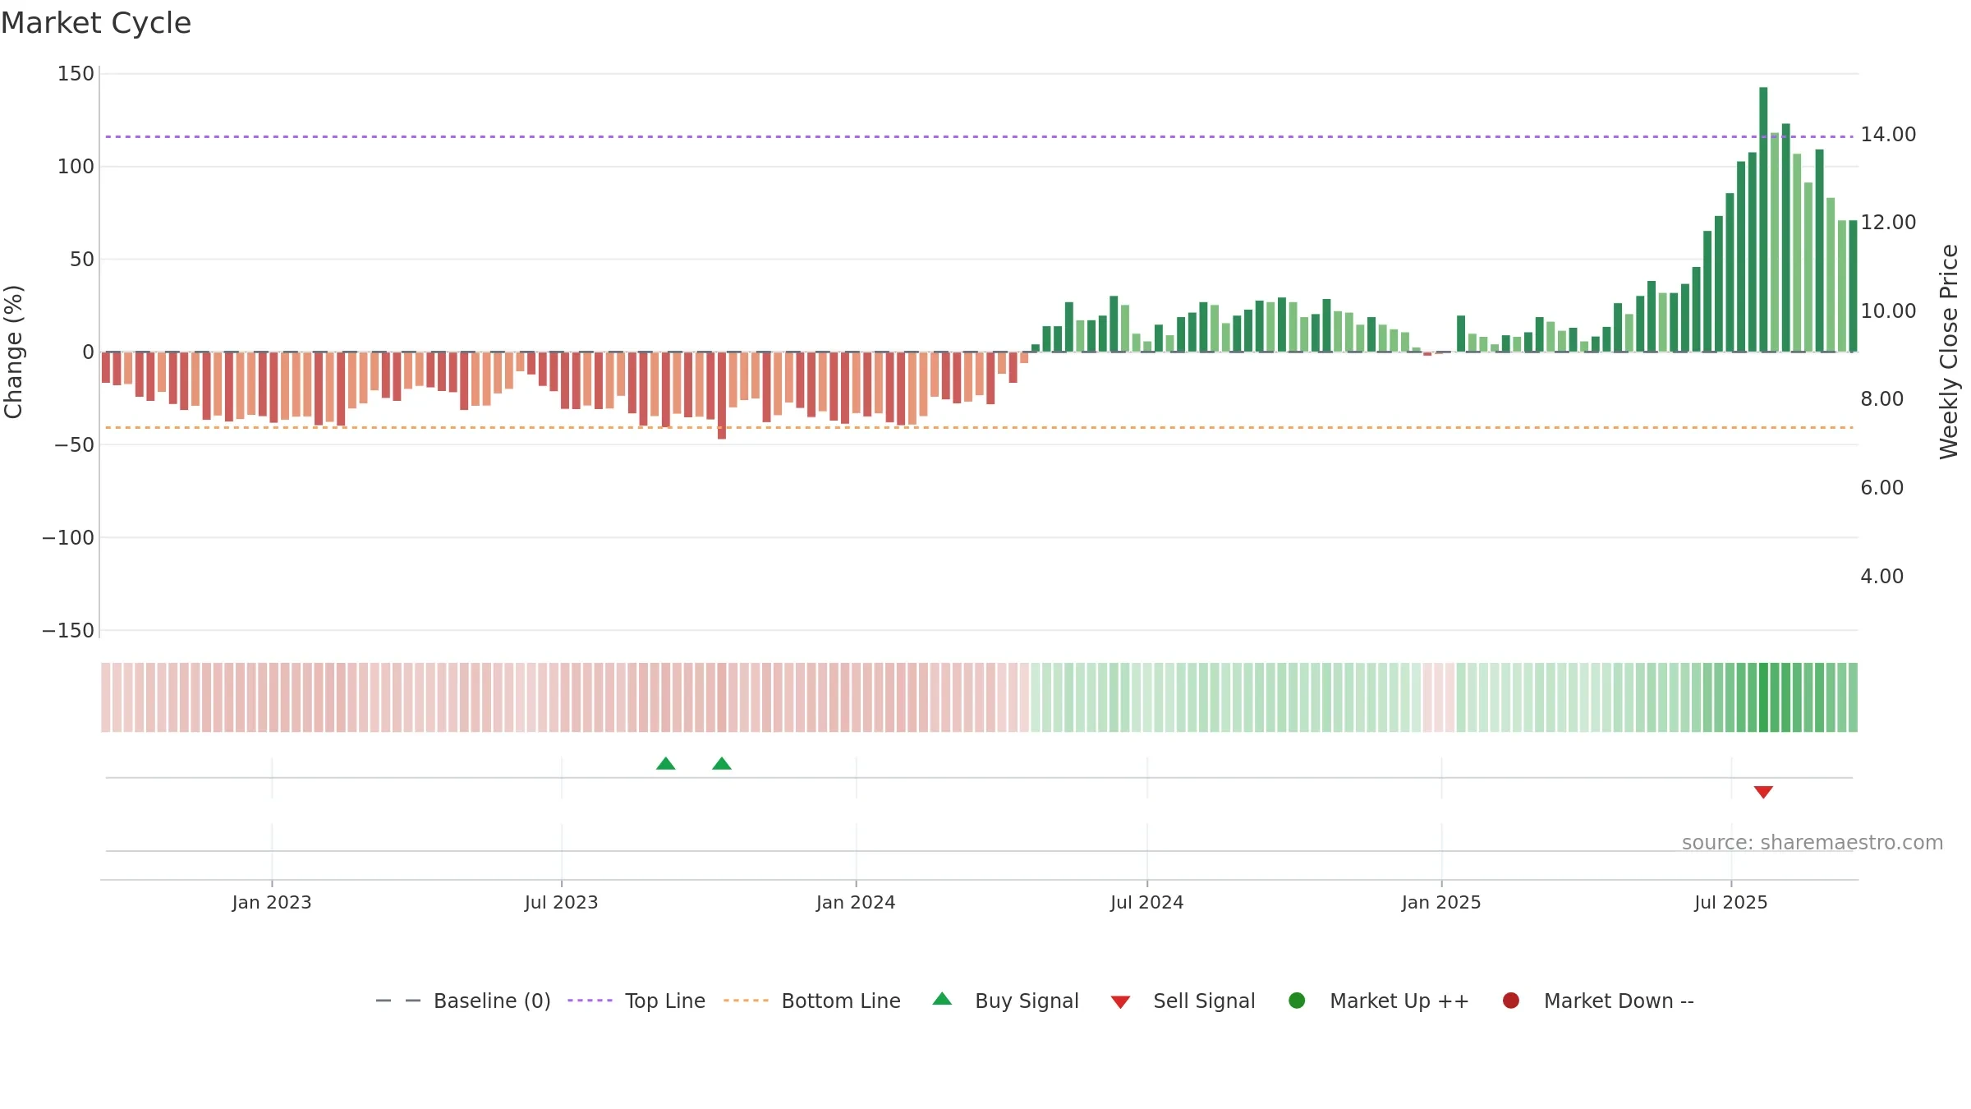
Task: Click the red Sell Signal legend triangle
Action: [x=1120, y=1002]
